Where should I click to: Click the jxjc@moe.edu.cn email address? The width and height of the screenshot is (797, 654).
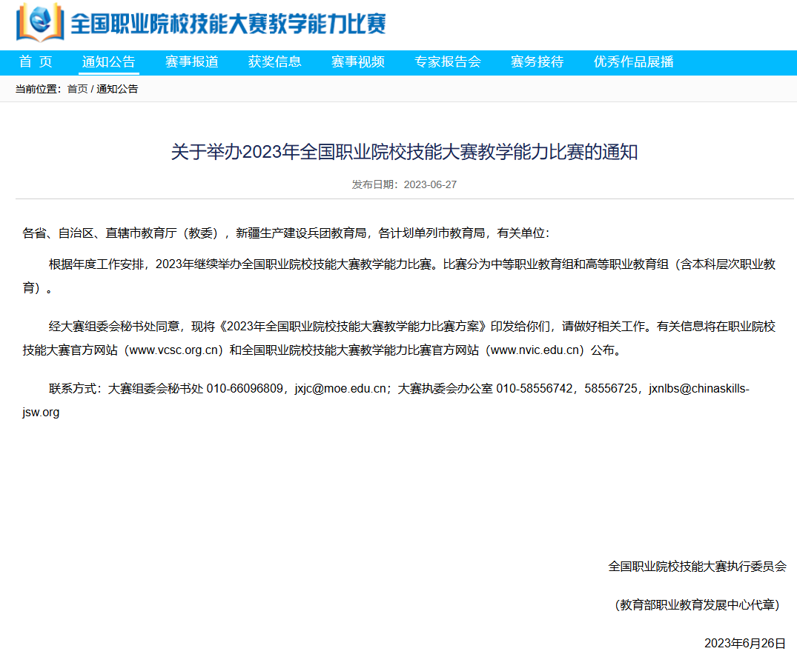340,389
